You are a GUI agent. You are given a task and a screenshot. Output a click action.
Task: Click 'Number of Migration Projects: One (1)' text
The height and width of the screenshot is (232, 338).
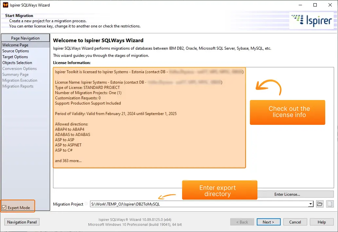tap(88, 93)
